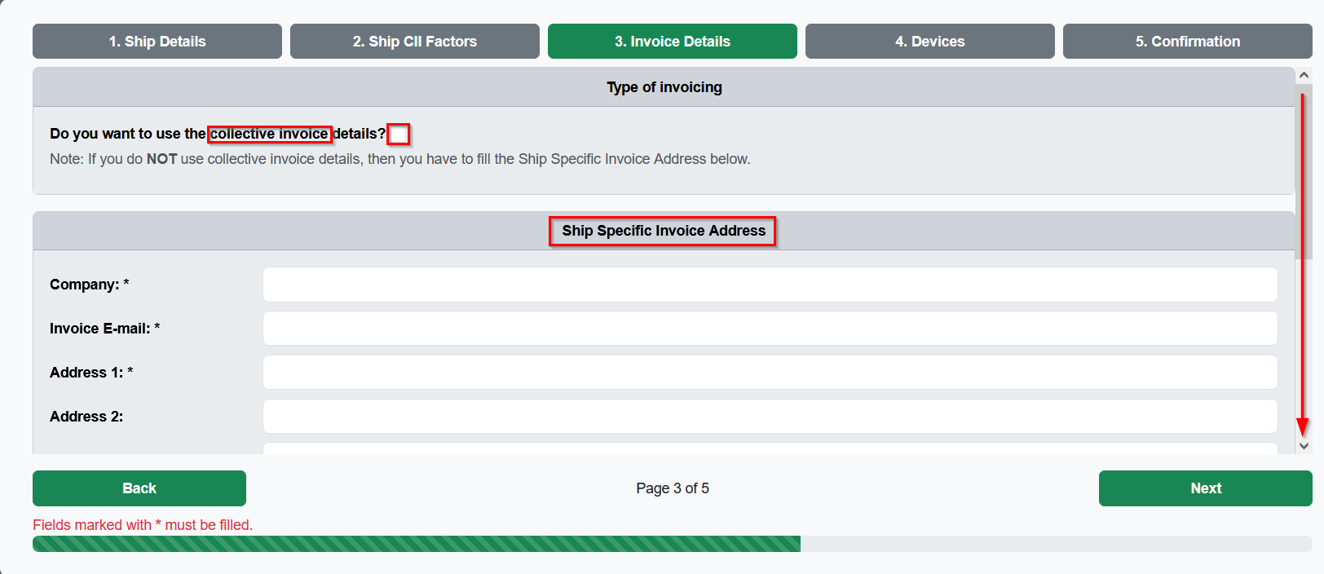The height and width of the screenshot is (574, 1324).
Task: Click the Address 1 text box
Action: coord(770,373)
